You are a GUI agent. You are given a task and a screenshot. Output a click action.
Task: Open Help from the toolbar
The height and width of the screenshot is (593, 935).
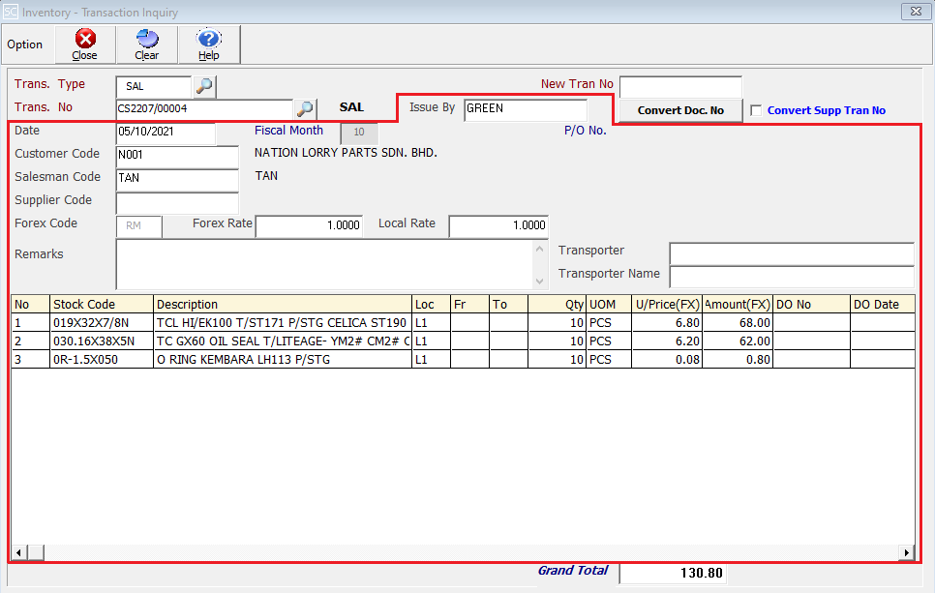pyautogui.click(x=209, y=44)
